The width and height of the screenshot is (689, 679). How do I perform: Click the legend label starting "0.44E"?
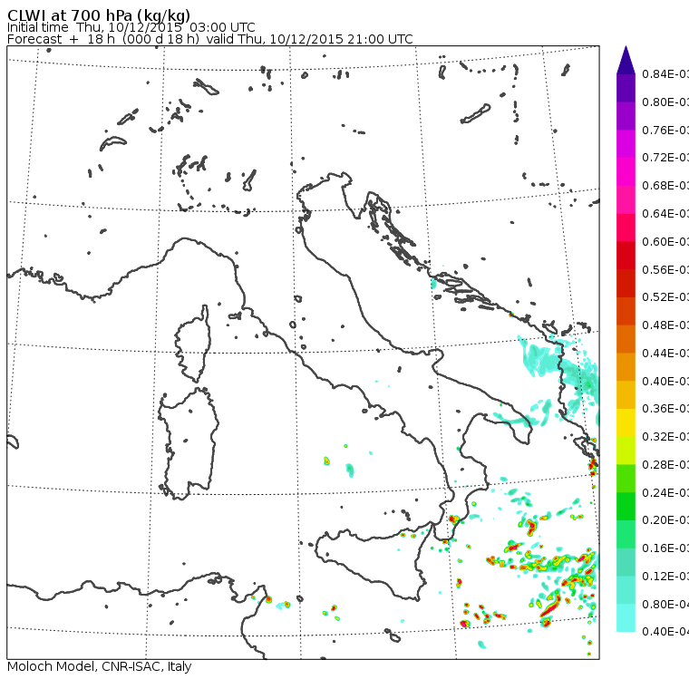coord(665,354)
